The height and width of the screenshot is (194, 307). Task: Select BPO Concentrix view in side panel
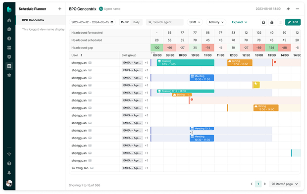(41, 20)
